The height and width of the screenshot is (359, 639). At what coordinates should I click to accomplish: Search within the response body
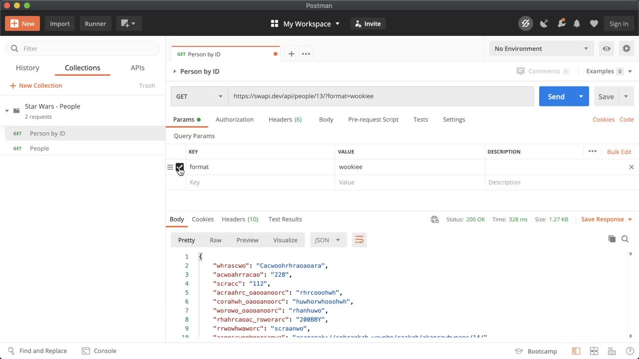click(625, 239)
